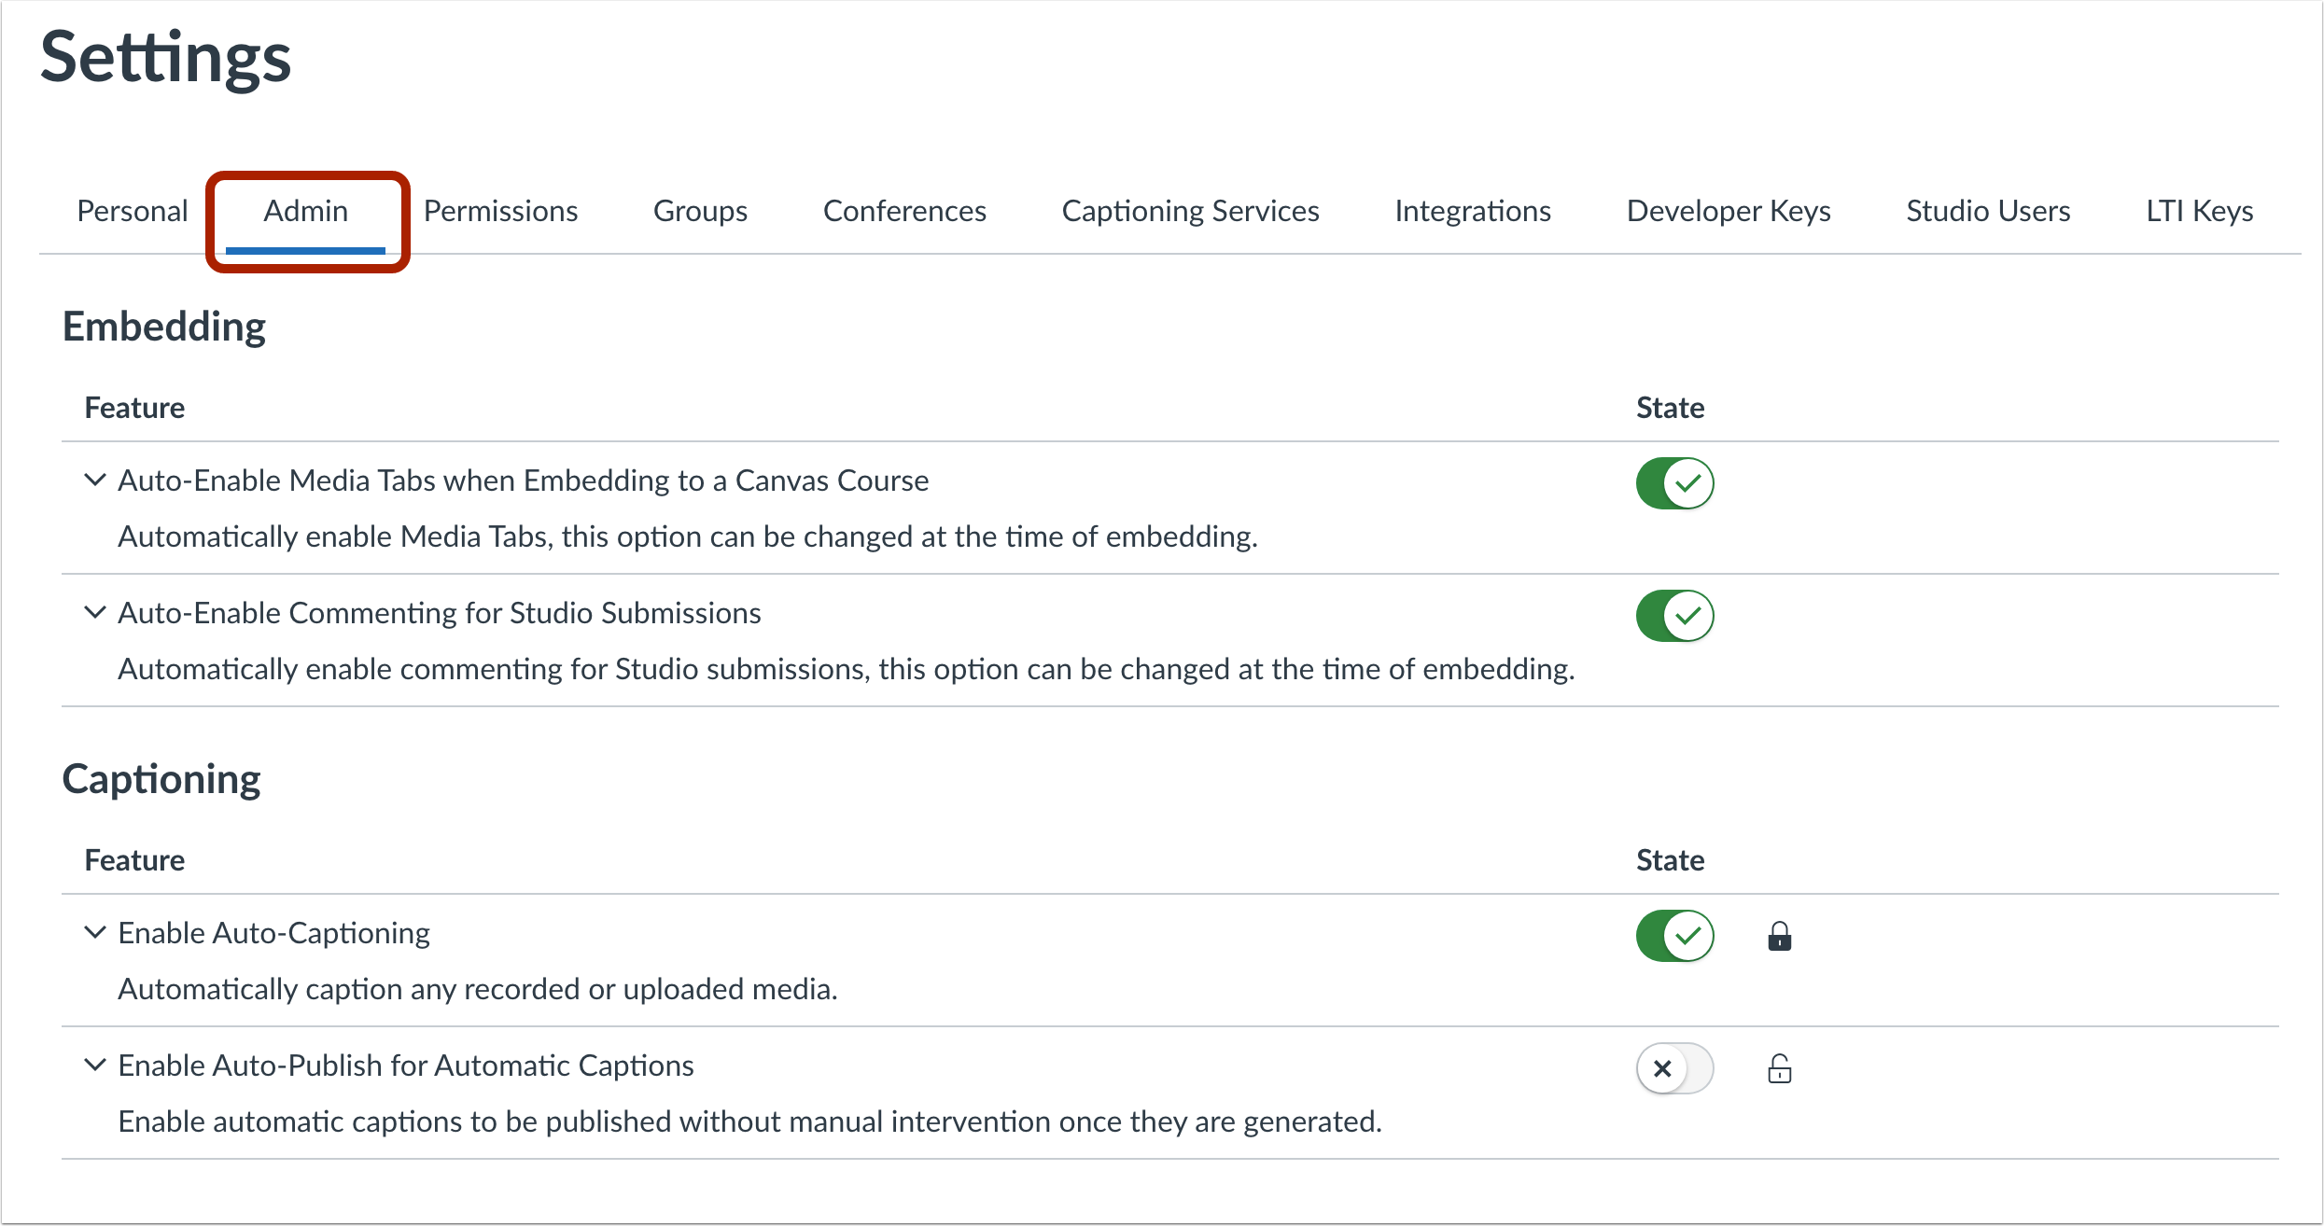Disable Auto-Enable Commenting for Studio Submissions switch

(1674, 616)
